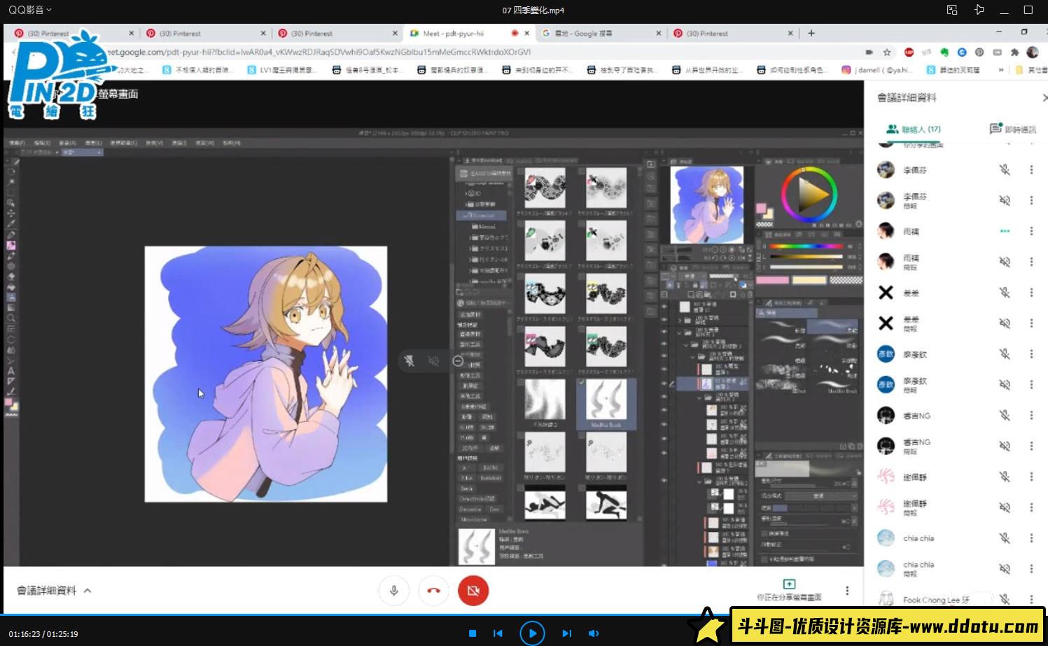Jump to the previous video file
This screenshot has height=646, width=1048.
(498, 633)
